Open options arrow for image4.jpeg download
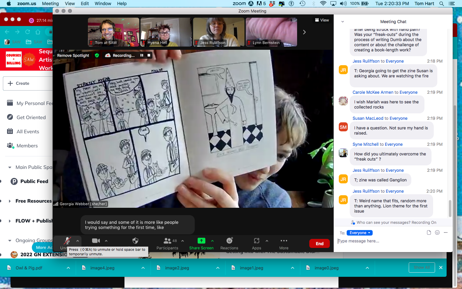 pyautogui.click(x=143, y=268)
